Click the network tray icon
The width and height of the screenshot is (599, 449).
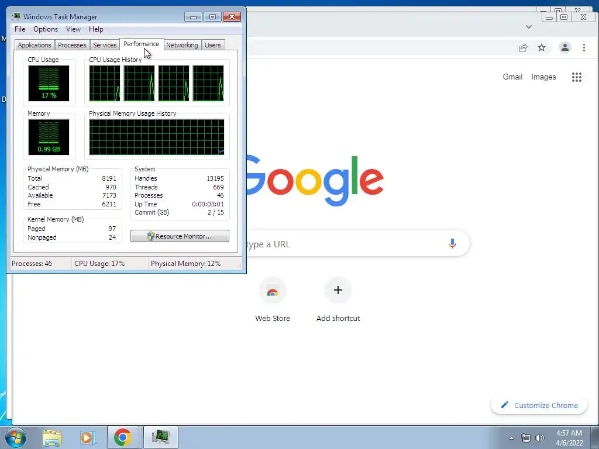tap(526, 438)
